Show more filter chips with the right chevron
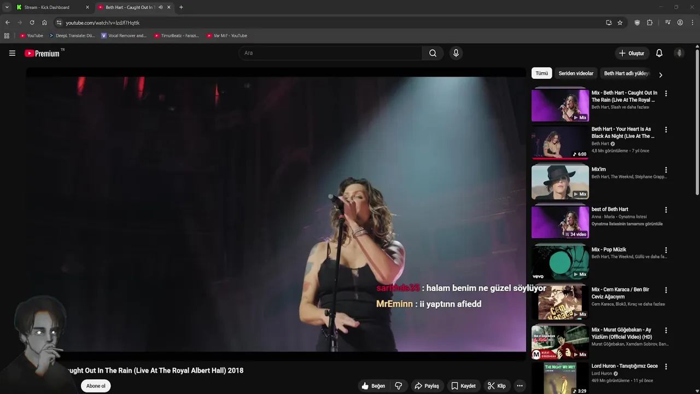 (660, 75)
